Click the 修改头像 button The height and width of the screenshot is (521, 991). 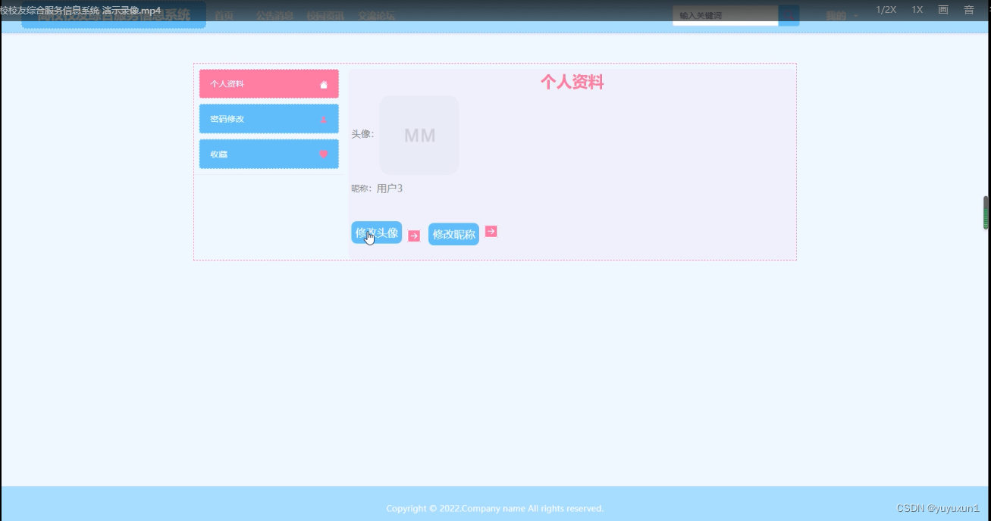377,232
